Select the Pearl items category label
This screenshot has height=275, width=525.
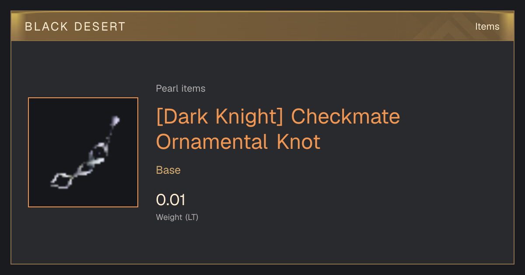pyautogui.click(x=181, y=89)
